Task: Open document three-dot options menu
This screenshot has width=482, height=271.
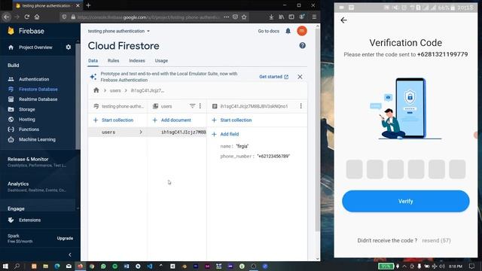Action: (x=301, y=106)
